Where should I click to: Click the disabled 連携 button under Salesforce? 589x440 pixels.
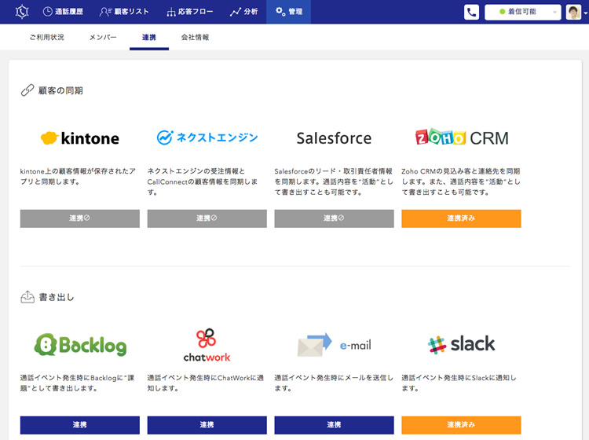coord(335,218)
